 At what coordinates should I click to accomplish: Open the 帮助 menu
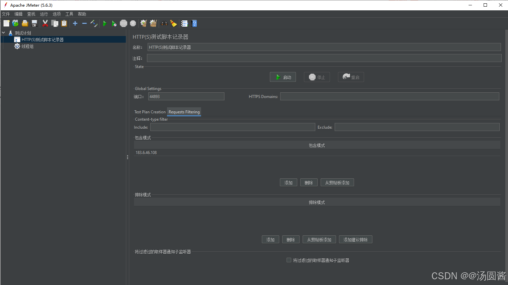click(x=82, y=14)
